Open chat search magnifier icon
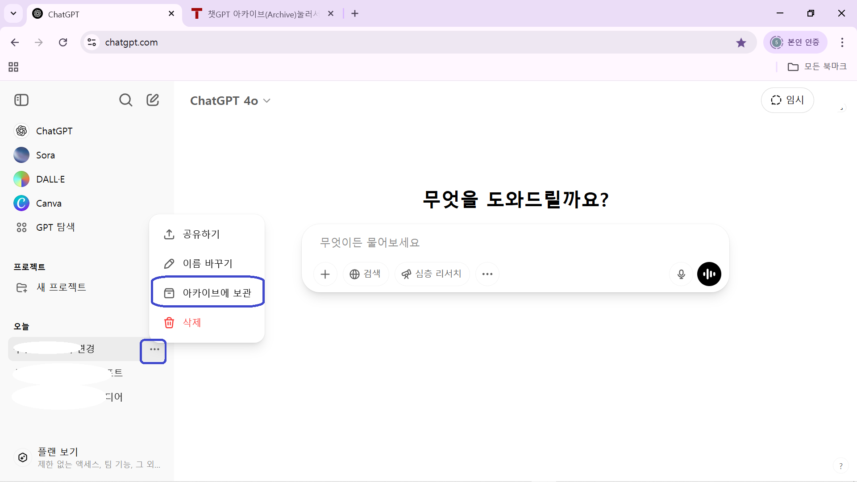 point(125,100)
